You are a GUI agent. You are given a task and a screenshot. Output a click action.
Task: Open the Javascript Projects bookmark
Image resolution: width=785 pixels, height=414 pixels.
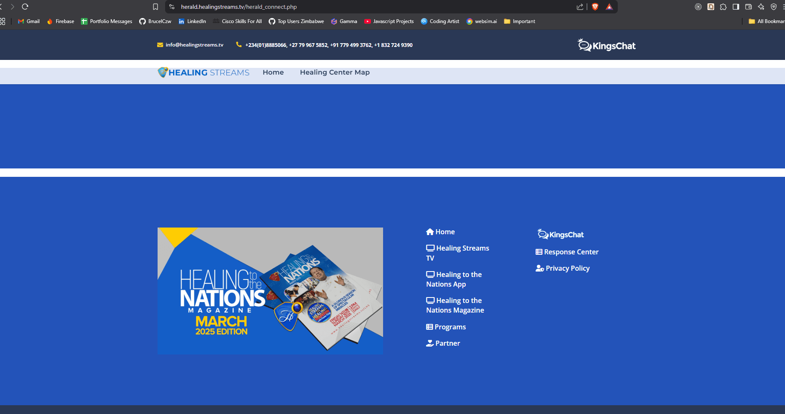[x=389, y=21]
